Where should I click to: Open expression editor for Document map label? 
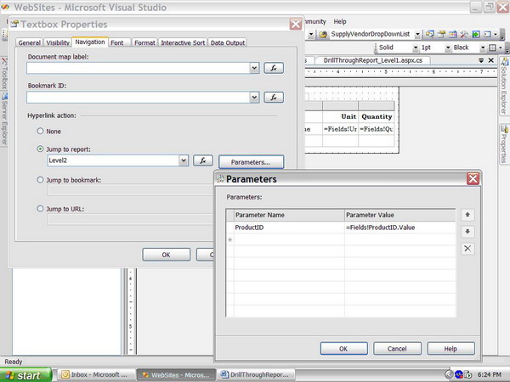pyautogui.click(x=274, y=68)
